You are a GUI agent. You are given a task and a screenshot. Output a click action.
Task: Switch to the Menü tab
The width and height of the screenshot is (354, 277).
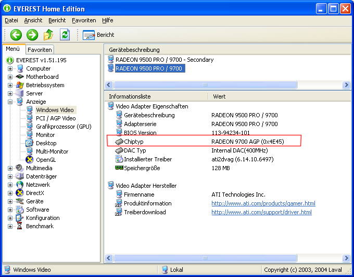(13, 49)
